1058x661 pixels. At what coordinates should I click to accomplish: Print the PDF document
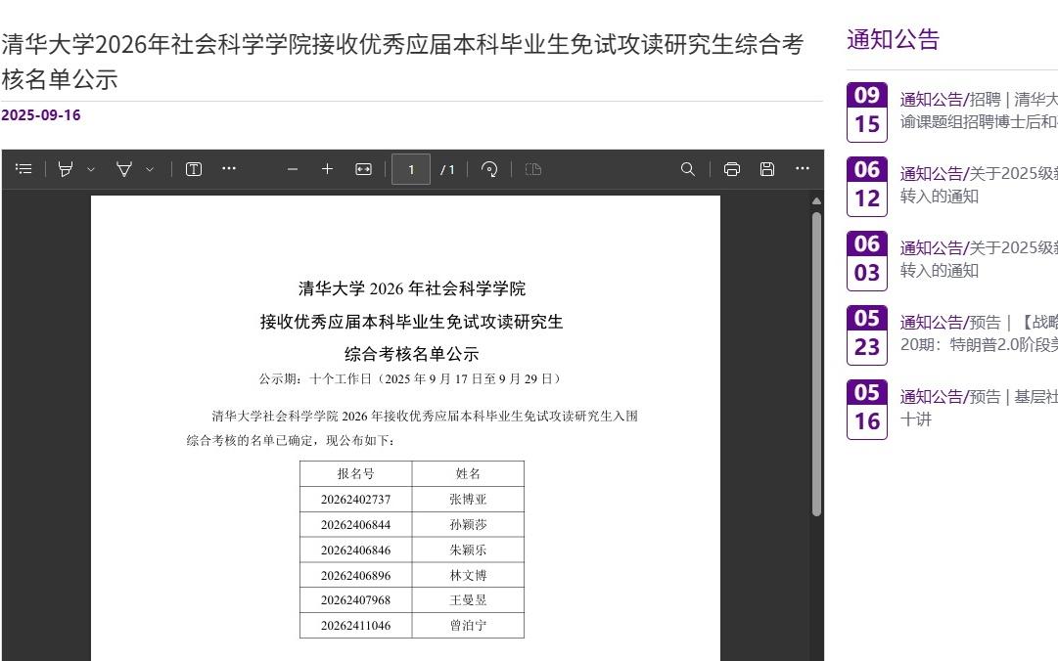pyautogui.click(x=731, y=168)
